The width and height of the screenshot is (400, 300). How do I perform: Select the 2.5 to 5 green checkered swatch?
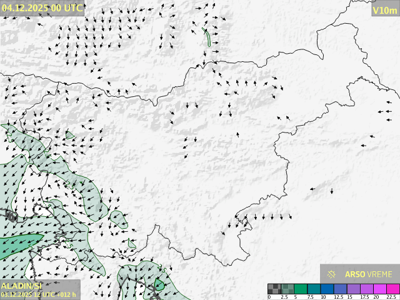(x=288, y=289)
